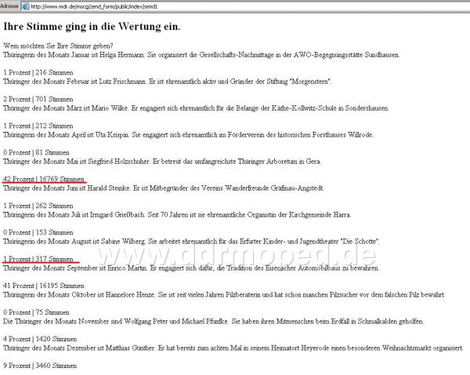
Task: Click the Juni entry about Harald Steinke
Action: click(173, 187)
